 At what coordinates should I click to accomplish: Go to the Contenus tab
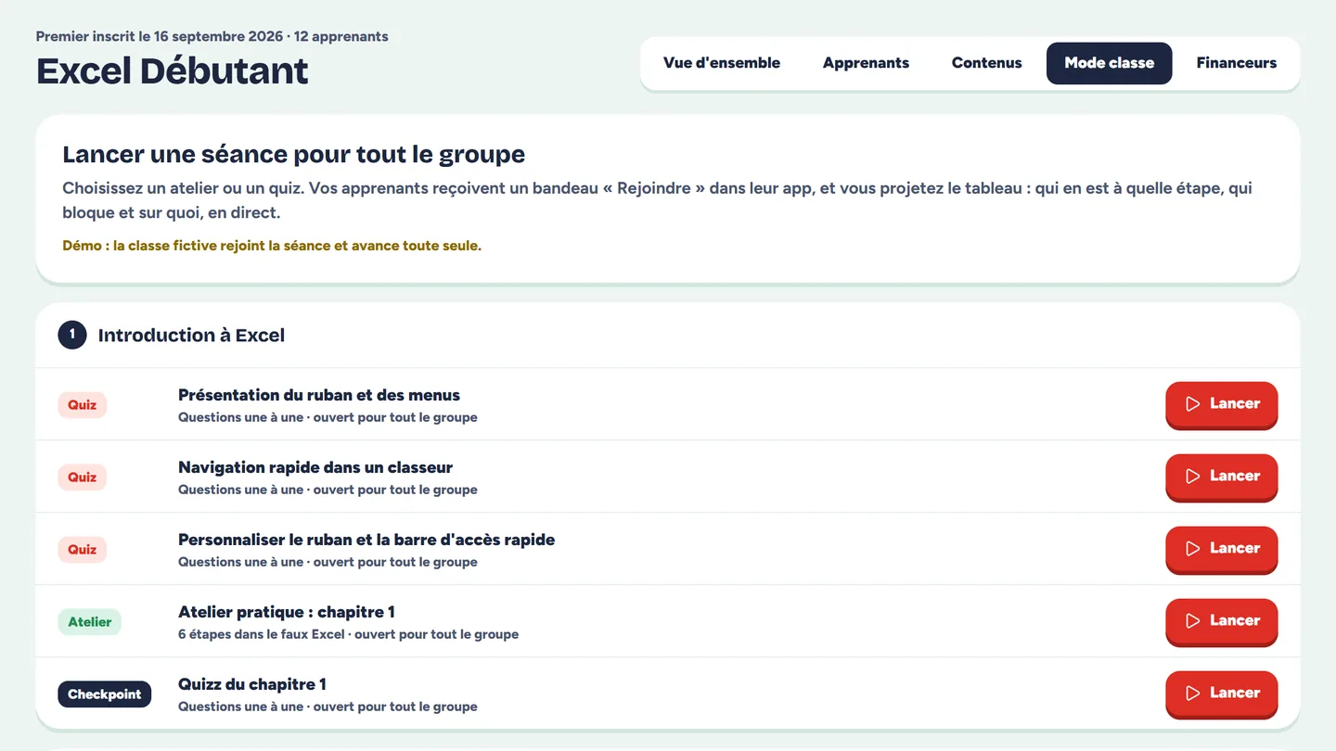(986, 63)
